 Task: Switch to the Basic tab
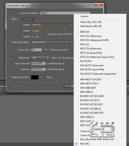14,19
